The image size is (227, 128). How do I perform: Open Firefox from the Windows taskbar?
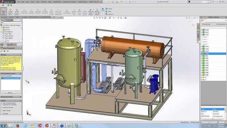pyautogui.click(x=18, y=126)
